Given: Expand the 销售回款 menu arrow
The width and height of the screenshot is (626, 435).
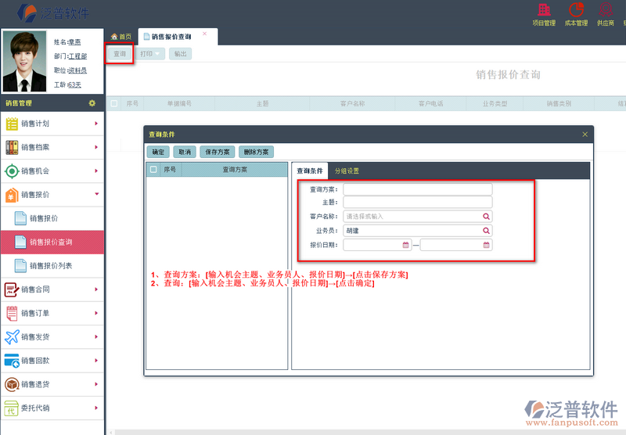Looking at the screenshot, I should click(x=96, y=361).
